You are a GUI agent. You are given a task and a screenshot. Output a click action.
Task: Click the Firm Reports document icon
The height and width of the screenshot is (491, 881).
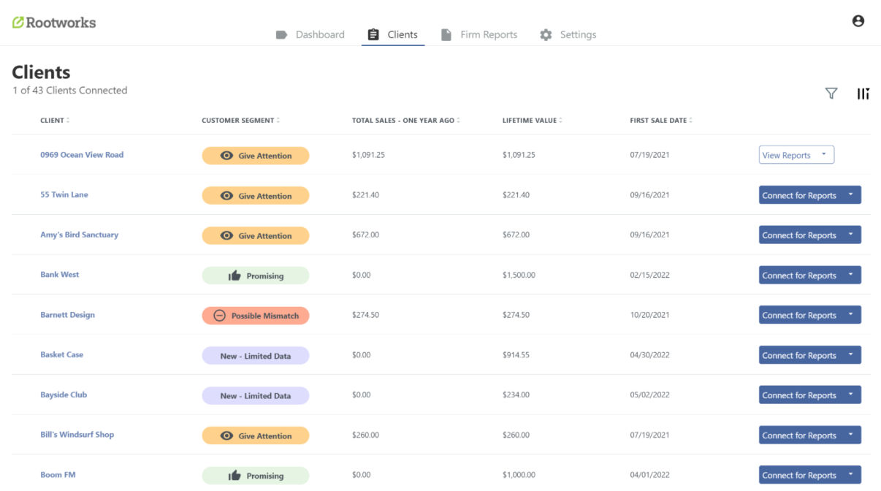click(x=446, y=34)
